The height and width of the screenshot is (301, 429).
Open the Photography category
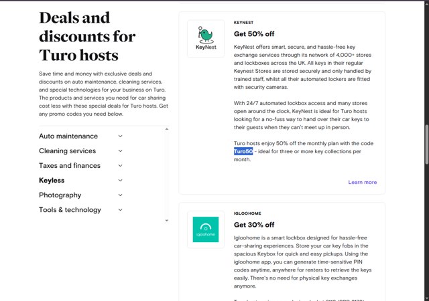tap(60, 195)
